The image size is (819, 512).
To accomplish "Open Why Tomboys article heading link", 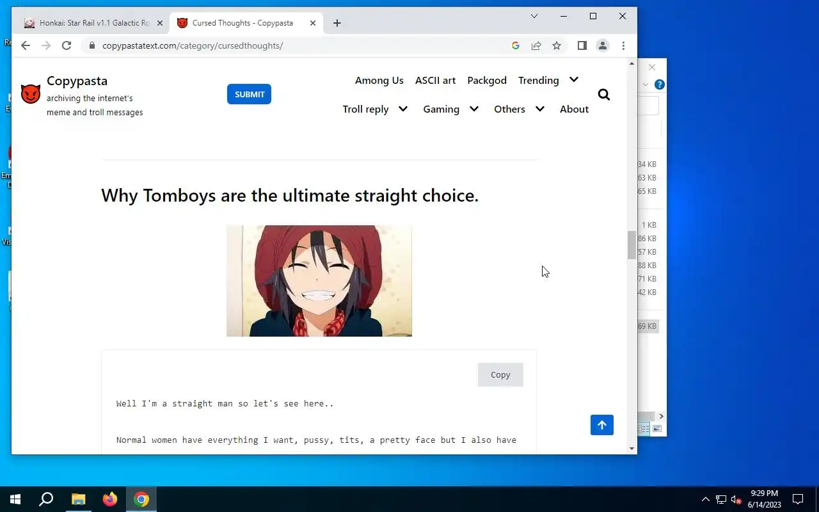I will [290, 195].
